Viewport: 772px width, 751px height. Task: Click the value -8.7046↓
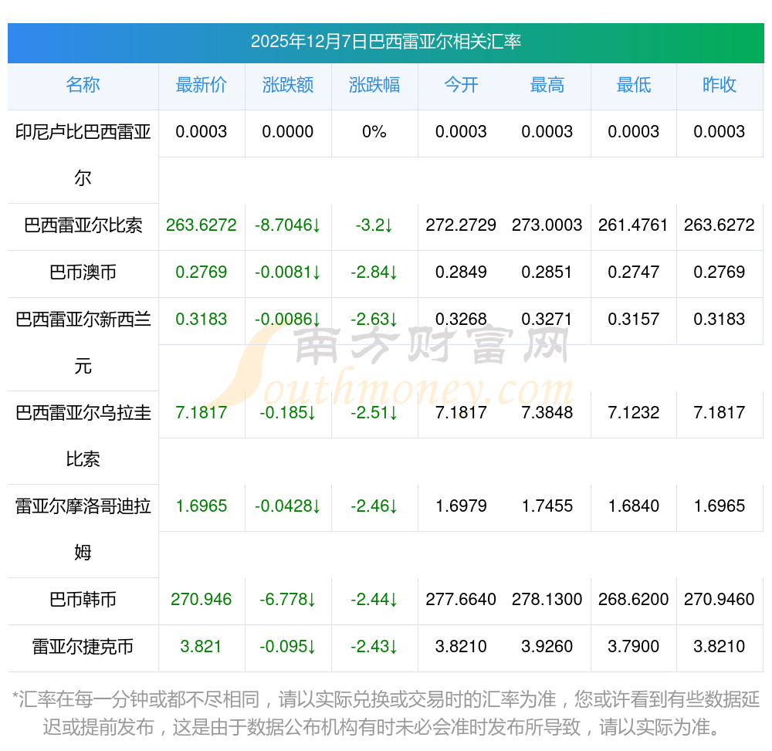288,225
